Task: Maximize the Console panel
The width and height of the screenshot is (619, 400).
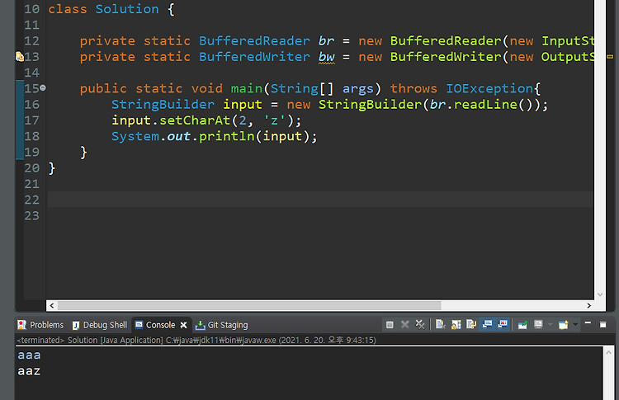Action: [x=602, y=324]
